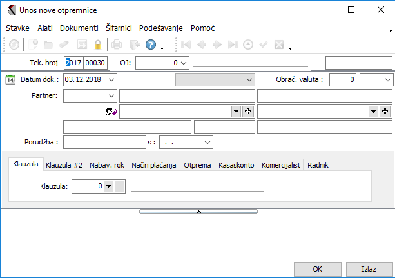The height and width of the screenshot is (278, 395).
Task: Open the Datum dok. date picker dropdown
Action: [111, 79]
